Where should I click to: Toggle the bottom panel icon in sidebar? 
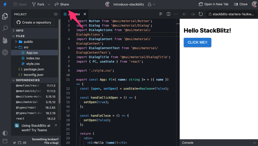click(5, 141)
